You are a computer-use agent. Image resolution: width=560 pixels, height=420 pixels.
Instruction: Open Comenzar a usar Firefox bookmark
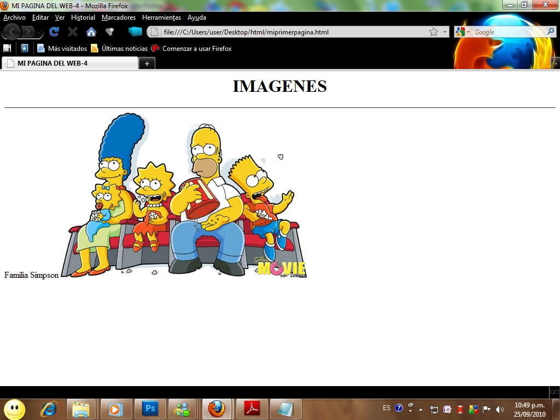[x=191, y=48]
